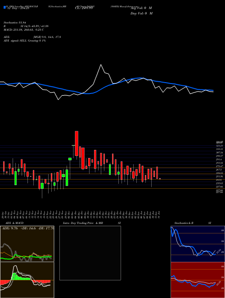The height and width of the screenshot is (298, 225).
Task: Click the ADX & MACD panel title
Action: [x=14, y=223]
